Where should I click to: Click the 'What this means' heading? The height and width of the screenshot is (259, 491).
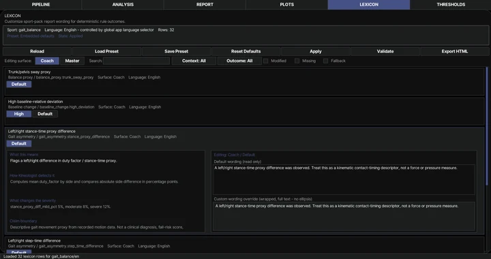click(24, 155)
